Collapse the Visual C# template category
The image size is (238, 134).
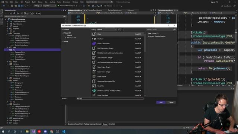point(63,33)
